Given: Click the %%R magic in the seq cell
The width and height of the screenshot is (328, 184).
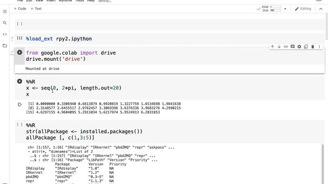Looking at the screenshot, I should pos(31,82).
